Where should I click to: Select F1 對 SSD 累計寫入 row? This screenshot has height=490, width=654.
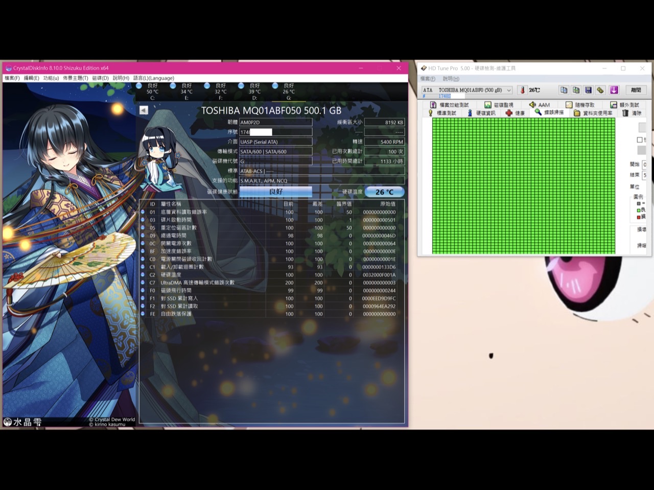click(271, 298)
